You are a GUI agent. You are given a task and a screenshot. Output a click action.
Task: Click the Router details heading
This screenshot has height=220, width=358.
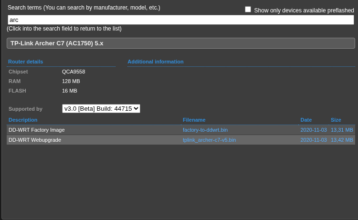[26, 62]
